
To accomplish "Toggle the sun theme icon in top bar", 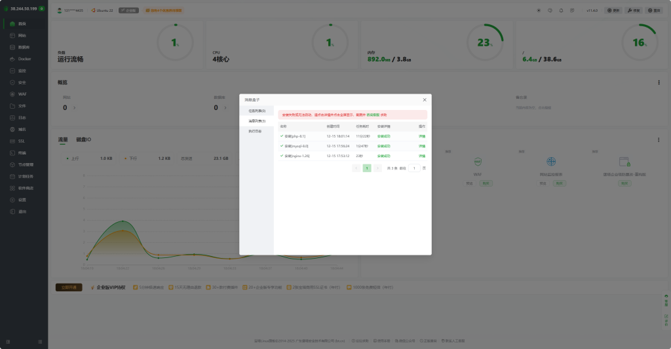I will 539,10.
